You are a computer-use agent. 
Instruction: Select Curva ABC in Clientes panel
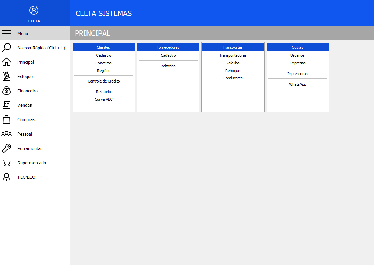104,99
